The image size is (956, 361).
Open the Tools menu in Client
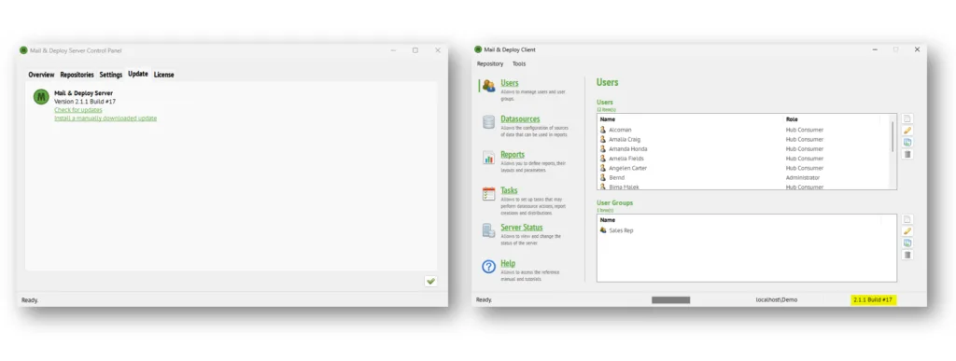(x=519, y=64)
